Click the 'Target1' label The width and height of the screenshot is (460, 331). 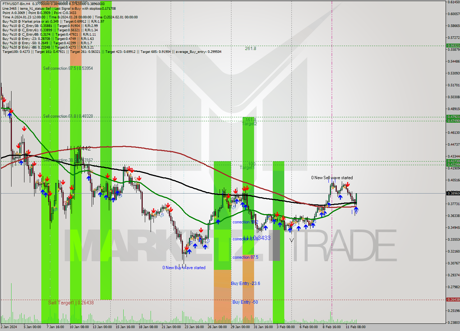[247, 168]
